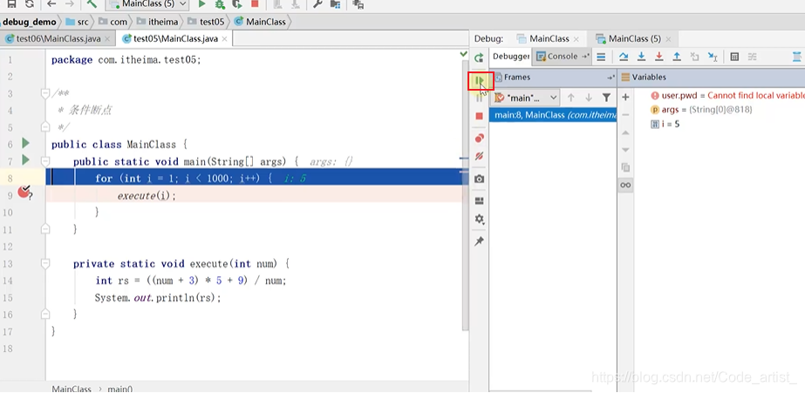Expand the "main" thread dropdown

(526, 98)
